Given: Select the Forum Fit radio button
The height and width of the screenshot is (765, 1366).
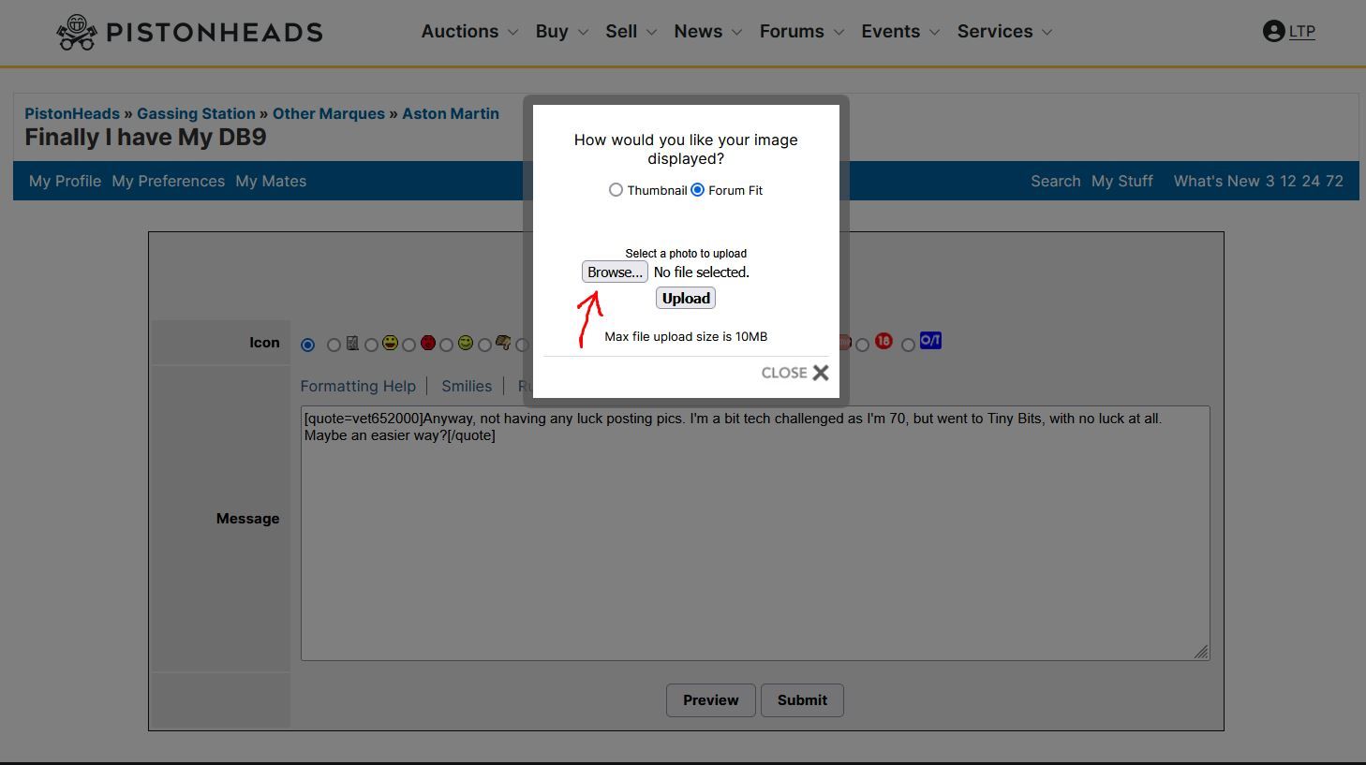Looking at the screenshot, I should (697, 190).
